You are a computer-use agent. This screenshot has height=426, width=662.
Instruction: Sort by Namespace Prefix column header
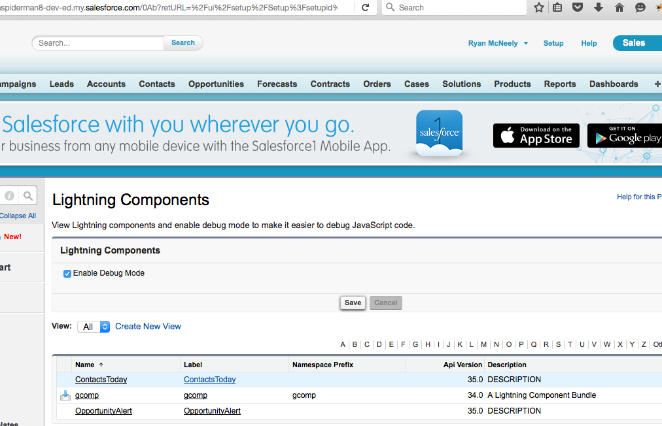pyautogui.click(x=322, y=365)
